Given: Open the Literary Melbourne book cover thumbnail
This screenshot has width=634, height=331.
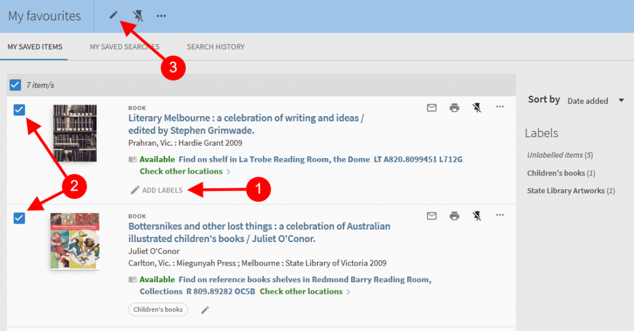Looking at the screenshot, I should (75, 133).
